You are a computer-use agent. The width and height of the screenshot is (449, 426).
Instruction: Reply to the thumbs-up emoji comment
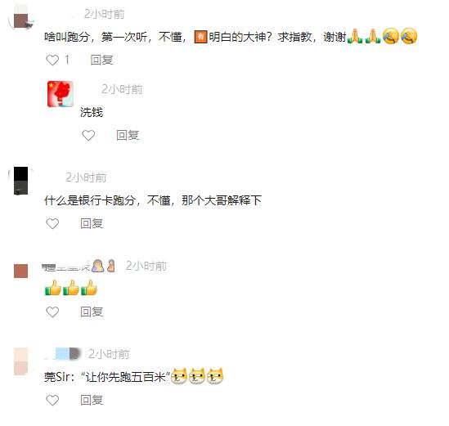tap(92, 312)
